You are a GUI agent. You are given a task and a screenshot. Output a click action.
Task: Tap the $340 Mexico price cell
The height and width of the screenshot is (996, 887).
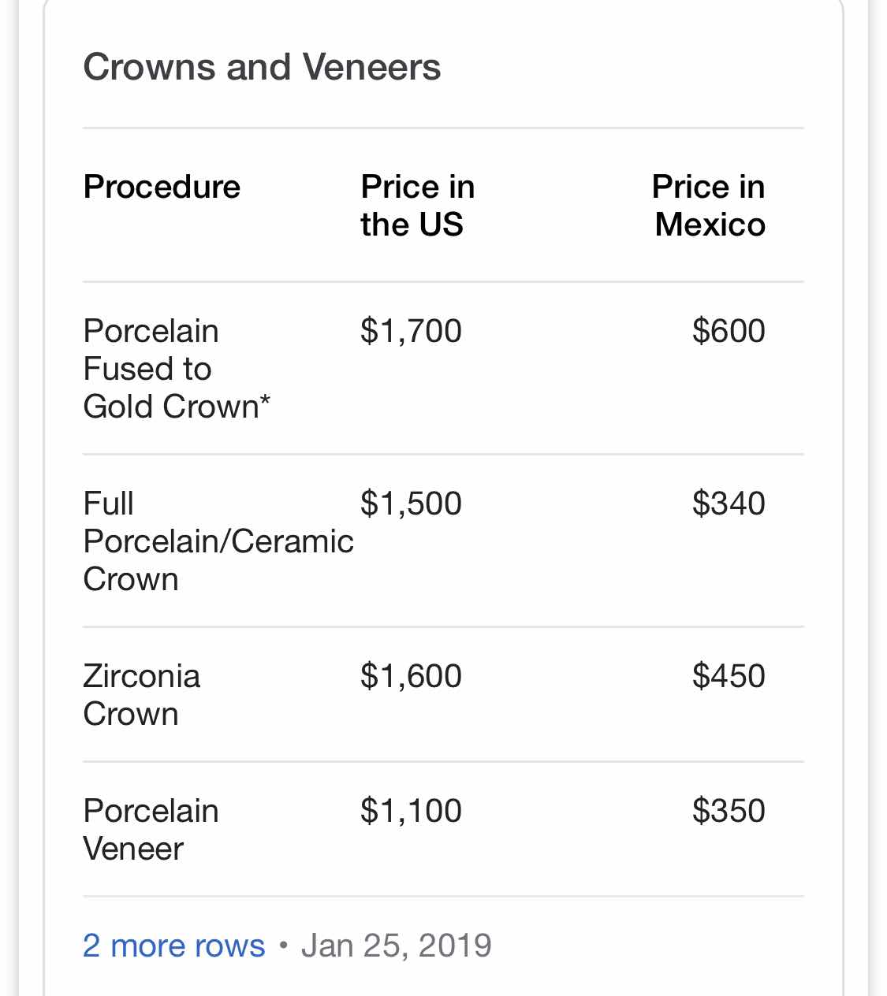[x=729, y=504]
